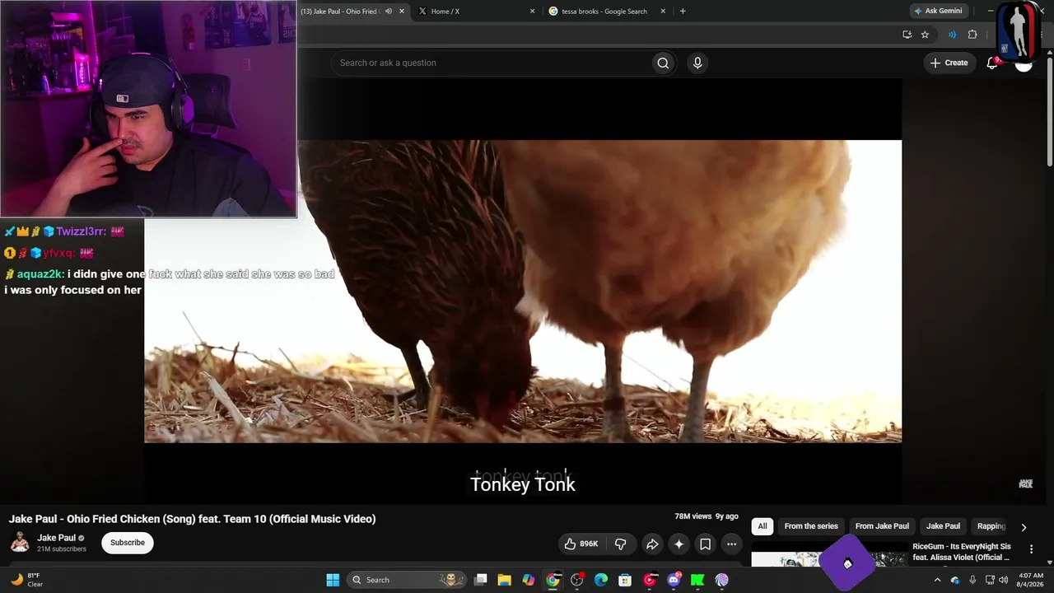Click the Twizzl3rr chat username
Image resolution: width=1054 pixels, height=593 pixels.
tap(81, 232)
